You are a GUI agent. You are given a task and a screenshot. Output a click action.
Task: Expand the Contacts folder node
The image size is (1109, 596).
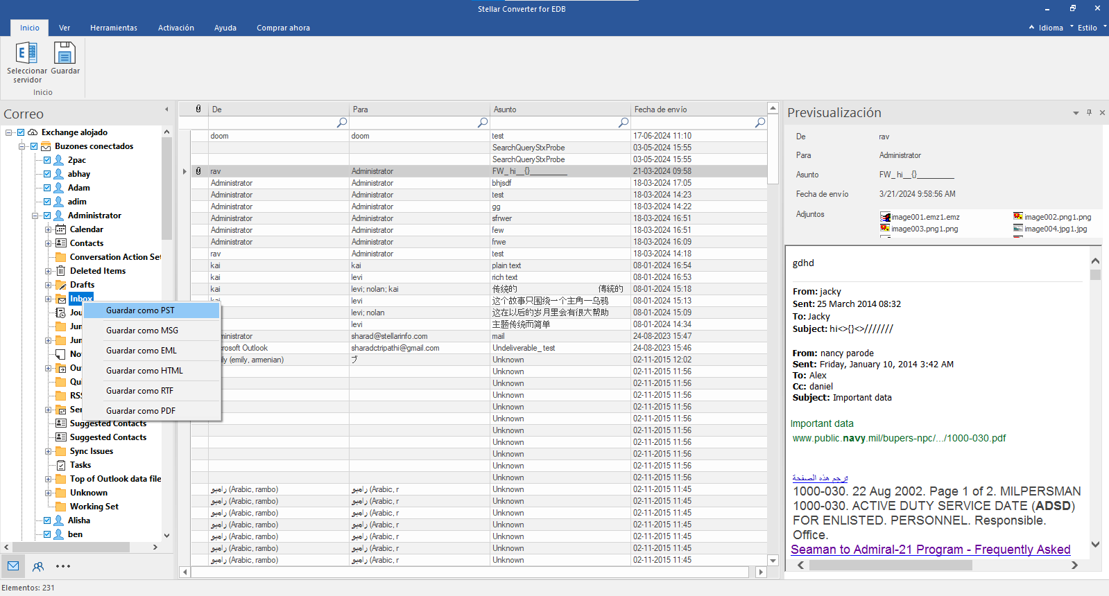(x=49, y=243)
